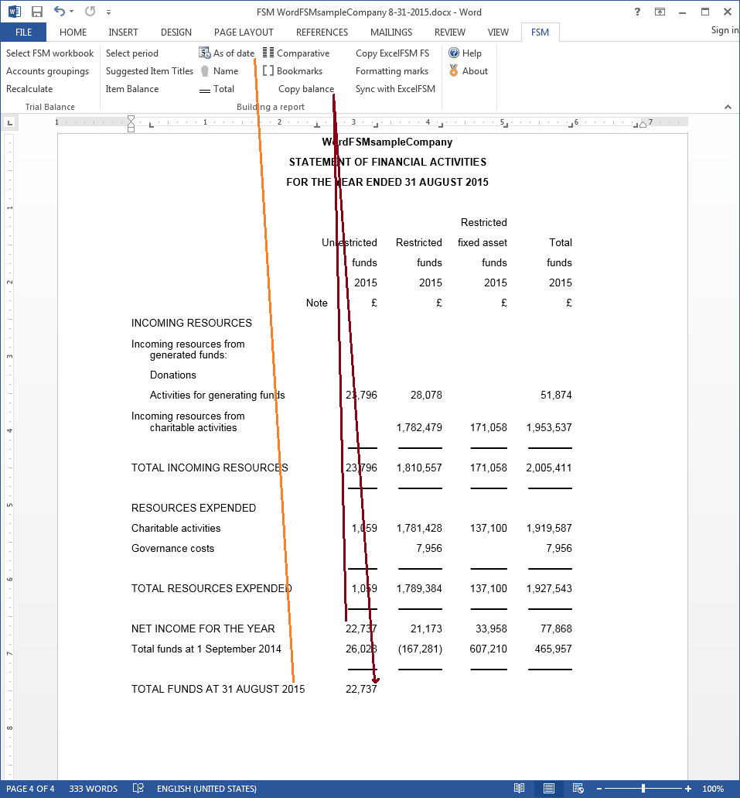Switch to Web Layout view icon
The image size is (740, 798).
pyautogui.click(x=578, y=789)
